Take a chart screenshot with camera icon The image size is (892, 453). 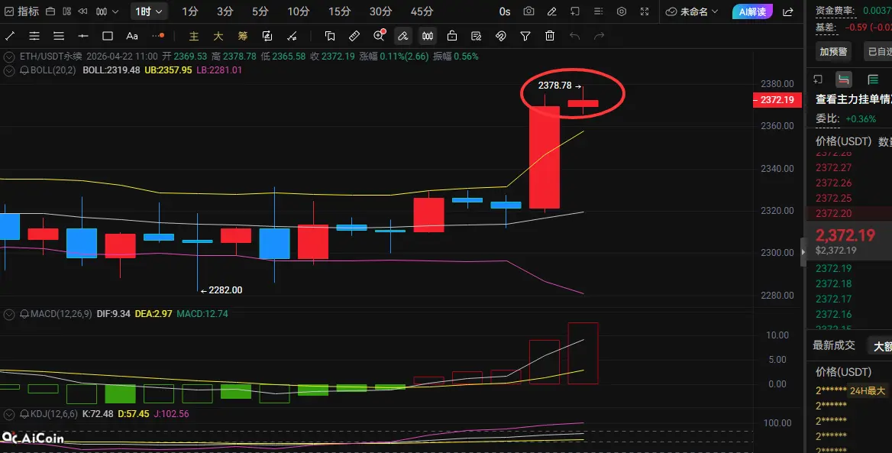coord(528,11)
